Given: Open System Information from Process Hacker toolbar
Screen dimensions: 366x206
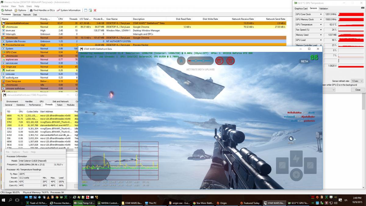Looking at the screenshot, I should [69, 10].
